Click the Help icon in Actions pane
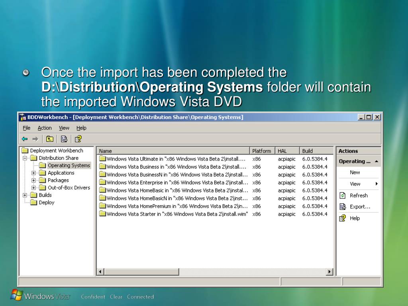The image size is (408, 306). [343, 218]
